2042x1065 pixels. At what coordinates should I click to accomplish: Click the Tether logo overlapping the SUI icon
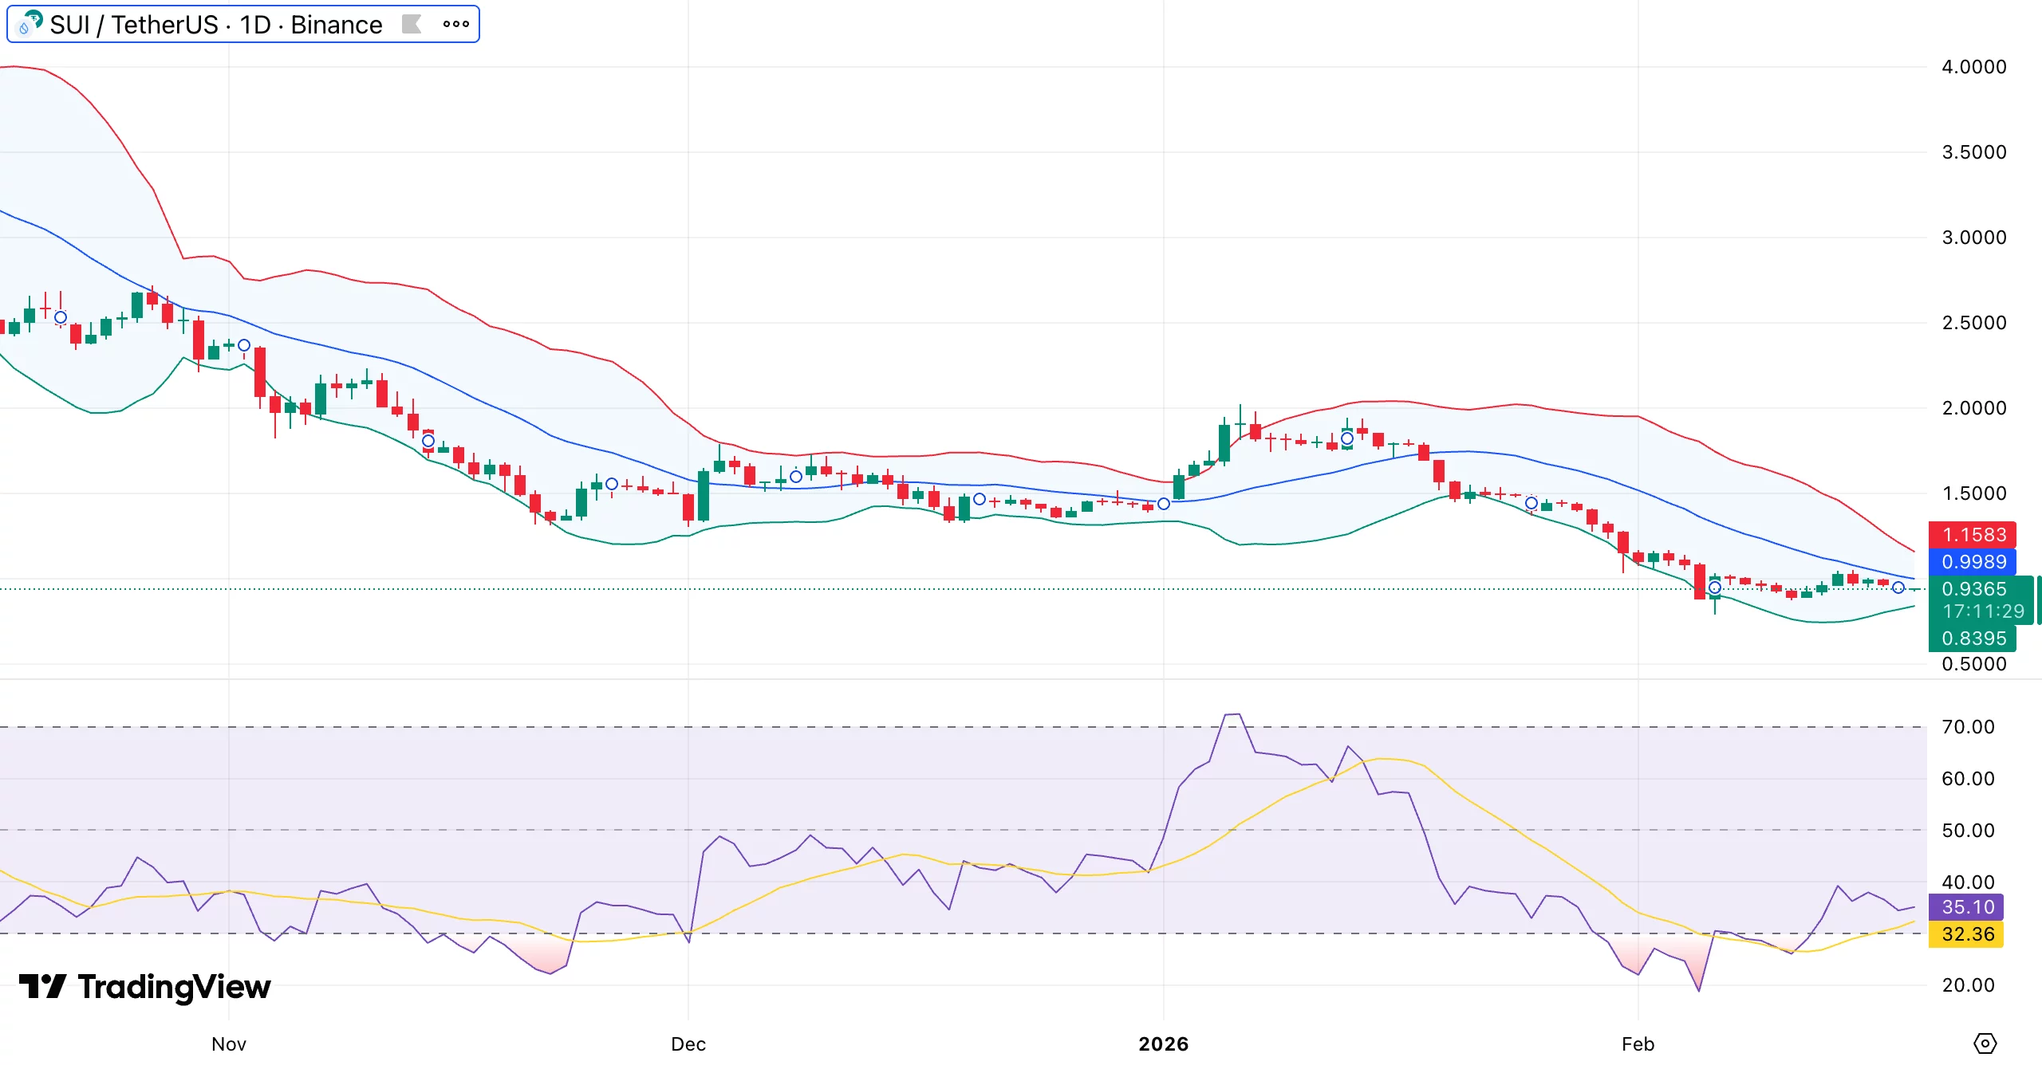click(35, 18)
